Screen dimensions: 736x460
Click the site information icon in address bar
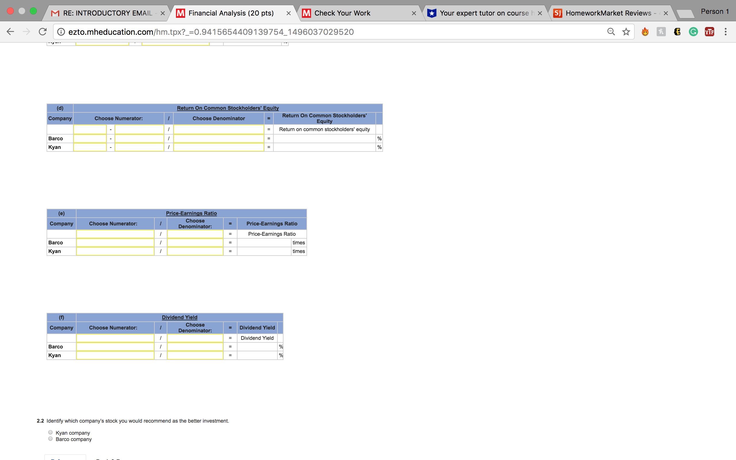click(x=61, y=31)
